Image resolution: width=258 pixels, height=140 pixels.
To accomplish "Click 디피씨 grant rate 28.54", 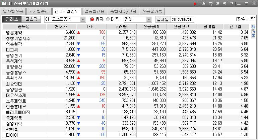I will tap(217, 49).
